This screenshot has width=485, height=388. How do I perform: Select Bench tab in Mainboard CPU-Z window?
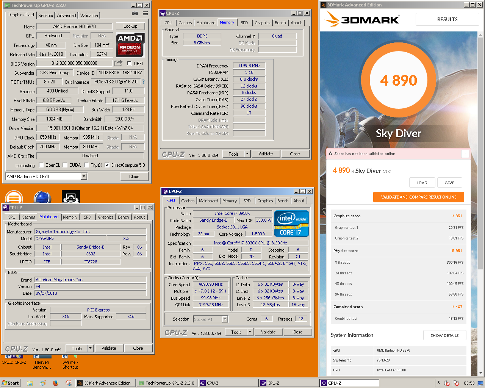click(x=124, y=217)
